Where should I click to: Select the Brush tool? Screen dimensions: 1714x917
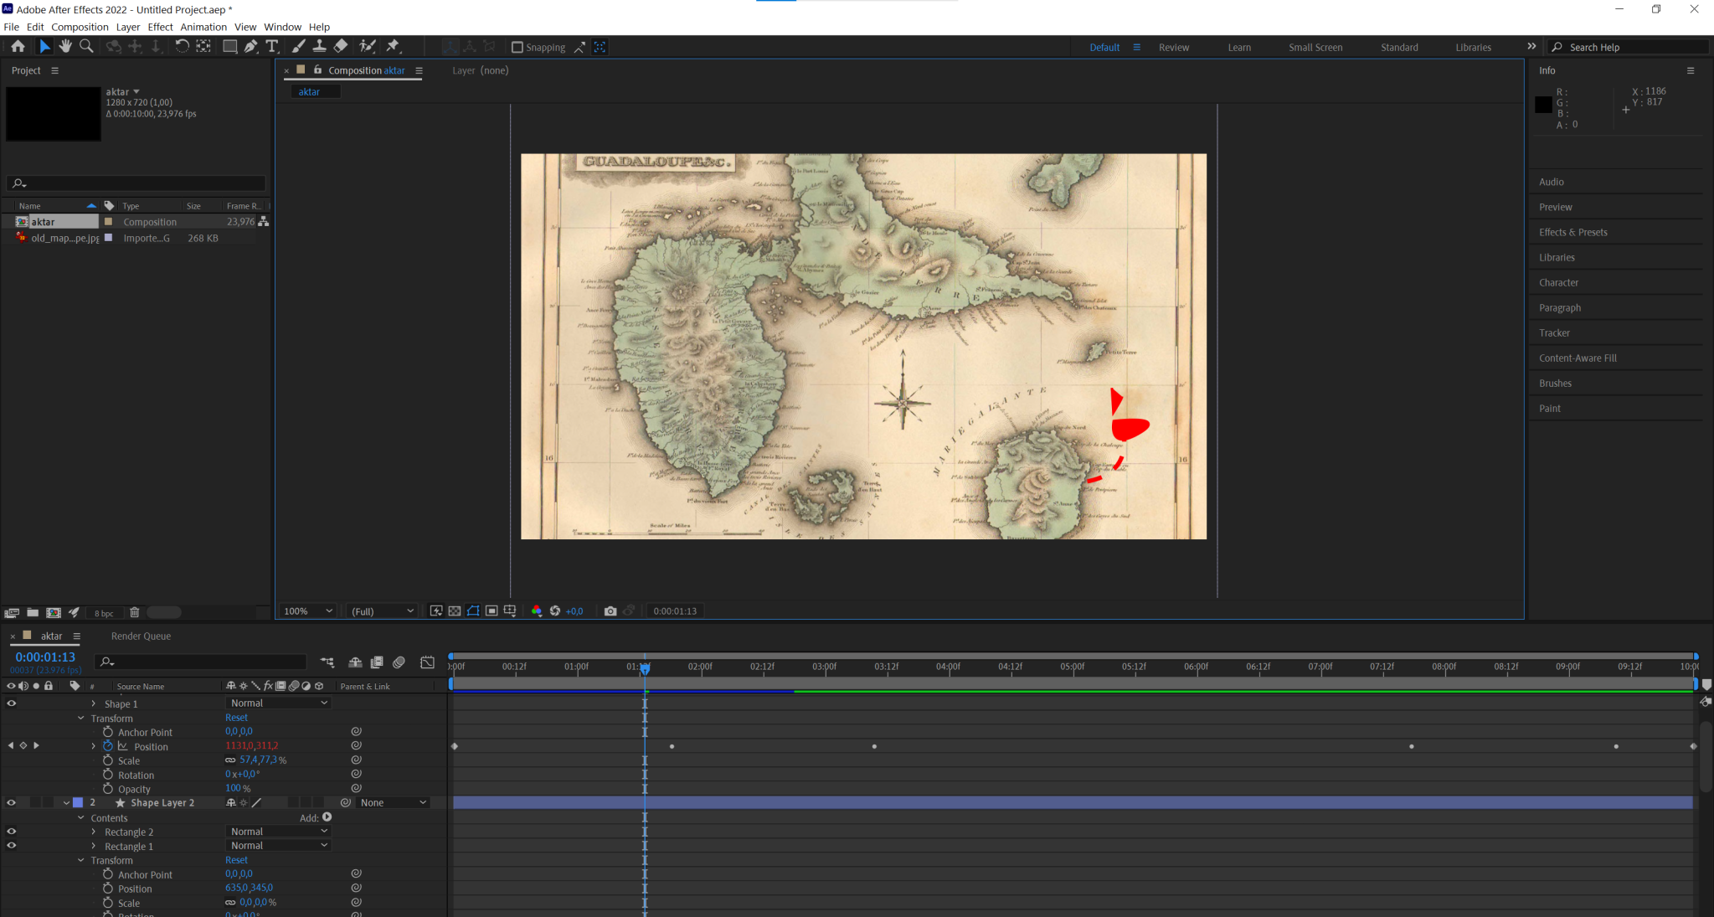pos(298,47)
